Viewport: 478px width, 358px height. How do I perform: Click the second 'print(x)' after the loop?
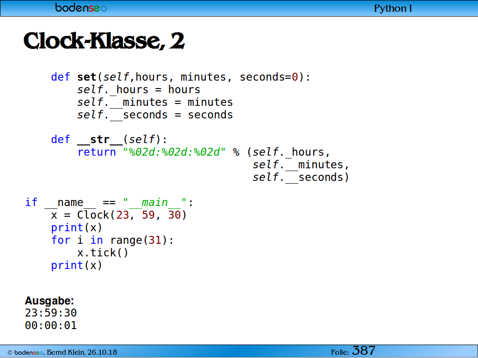coord(77,265)
